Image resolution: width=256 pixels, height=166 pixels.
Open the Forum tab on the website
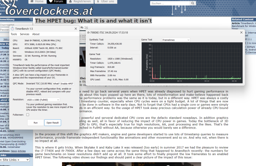(57, 2)
